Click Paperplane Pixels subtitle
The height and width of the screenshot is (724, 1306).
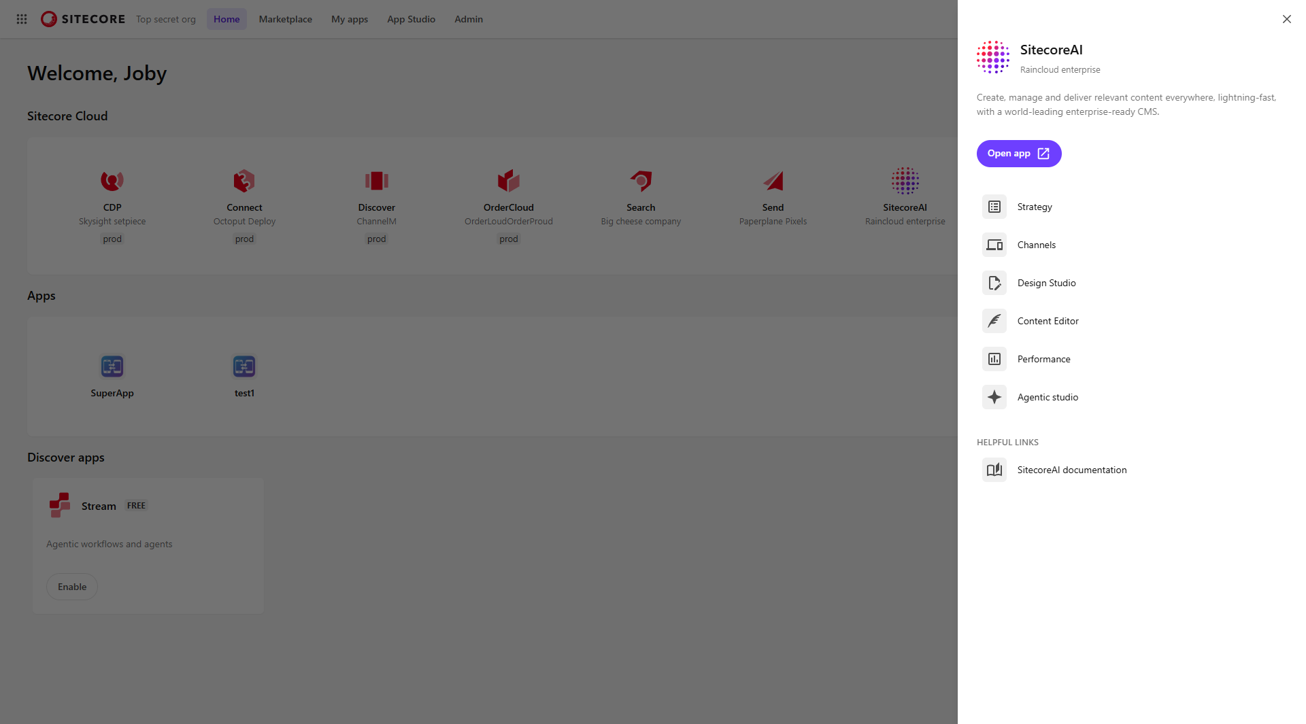tap(773, 222)
